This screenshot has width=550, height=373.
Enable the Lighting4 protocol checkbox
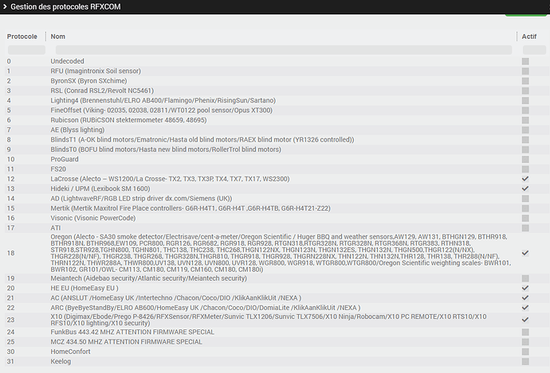click(x=524, y=101)
